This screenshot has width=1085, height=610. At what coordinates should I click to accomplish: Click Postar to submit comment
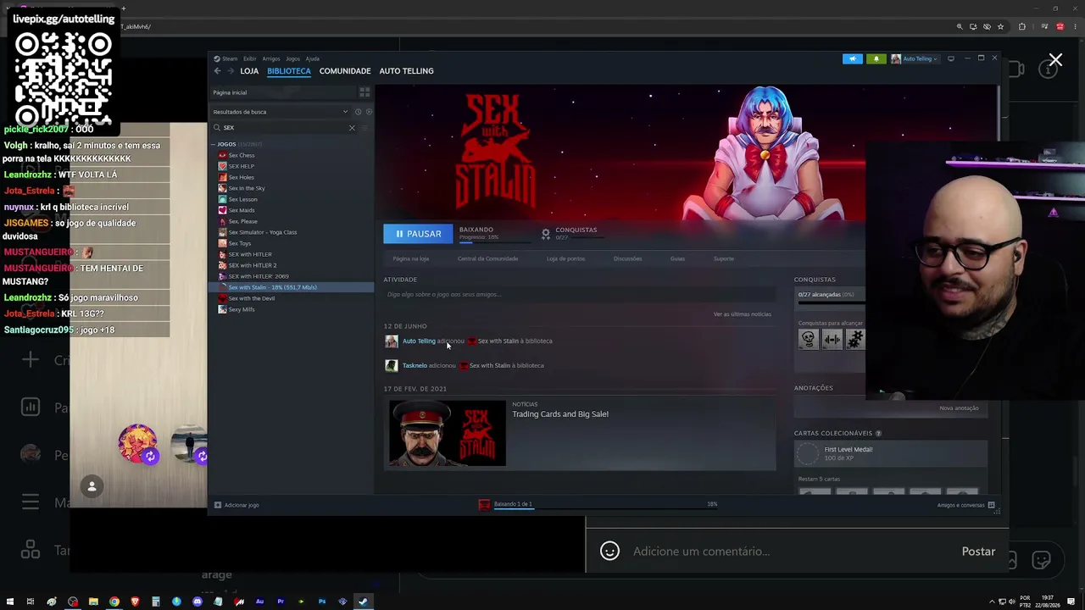[978, 552]
